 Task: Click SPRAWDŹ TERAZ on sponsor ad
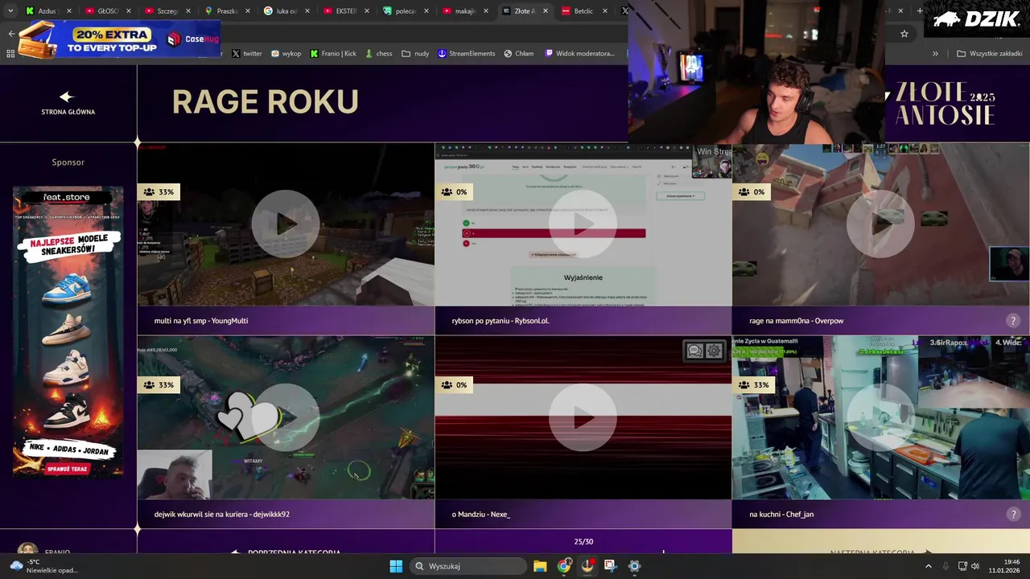pos(66,469)
